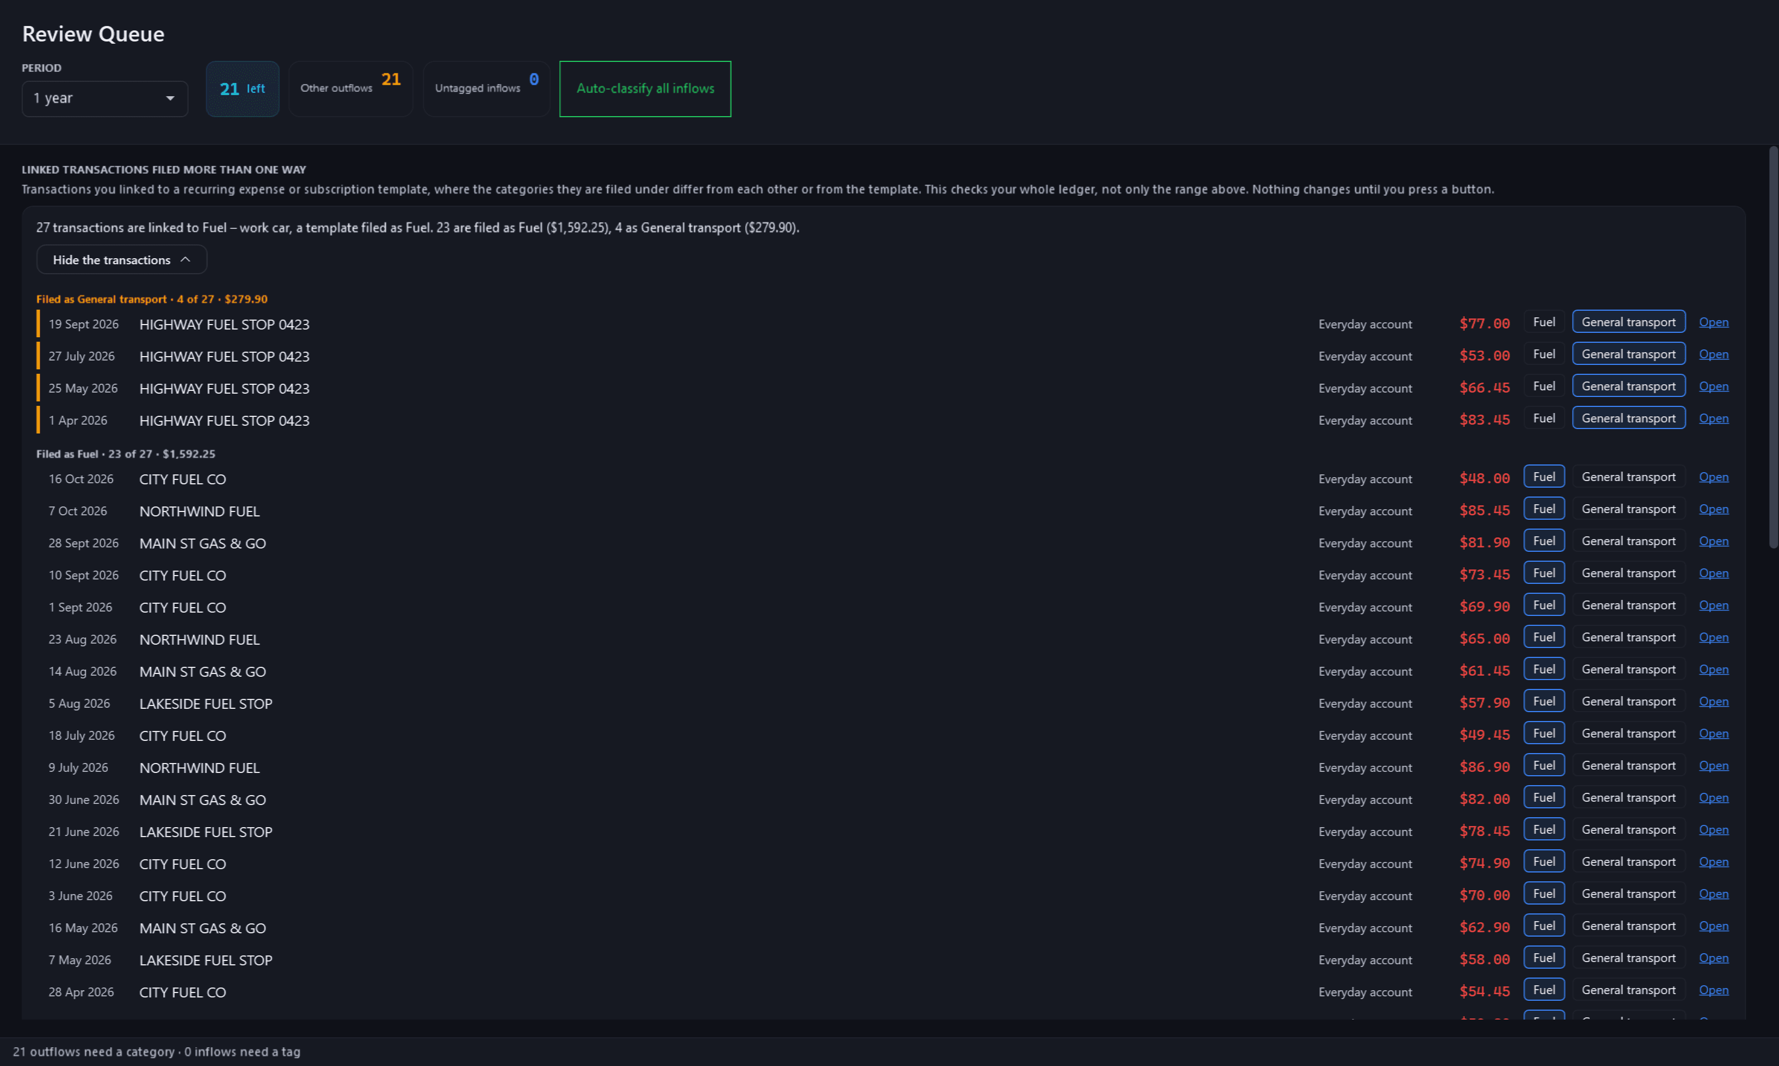This screenshot has height=1066, width=1779.
Task: Choose General transport for 7 May 2026 row
Action: pyautogui.click(x=1628, y=958)
